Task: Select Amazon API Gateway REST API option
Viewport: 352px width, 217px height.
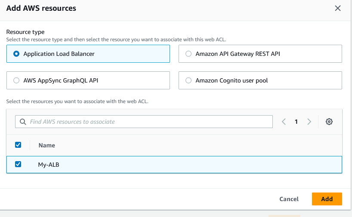Action: point(188,54)
